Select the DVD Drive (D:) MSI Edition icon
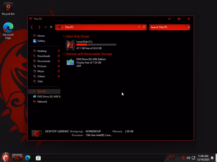The image size is (217, 162). tap(70, 62)
